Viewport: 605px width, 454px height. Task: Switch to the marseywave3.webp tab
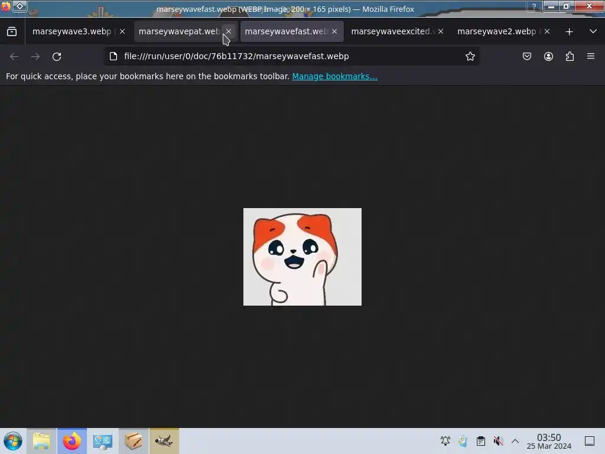pos(79,31)
